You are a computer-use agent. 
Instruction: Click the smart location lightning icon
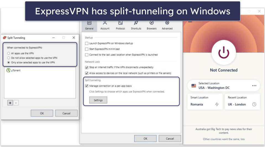(217, 104)
